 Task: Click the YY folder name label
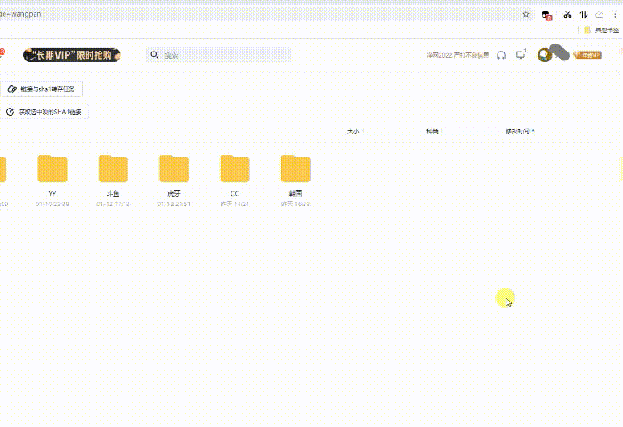(53, 193)
